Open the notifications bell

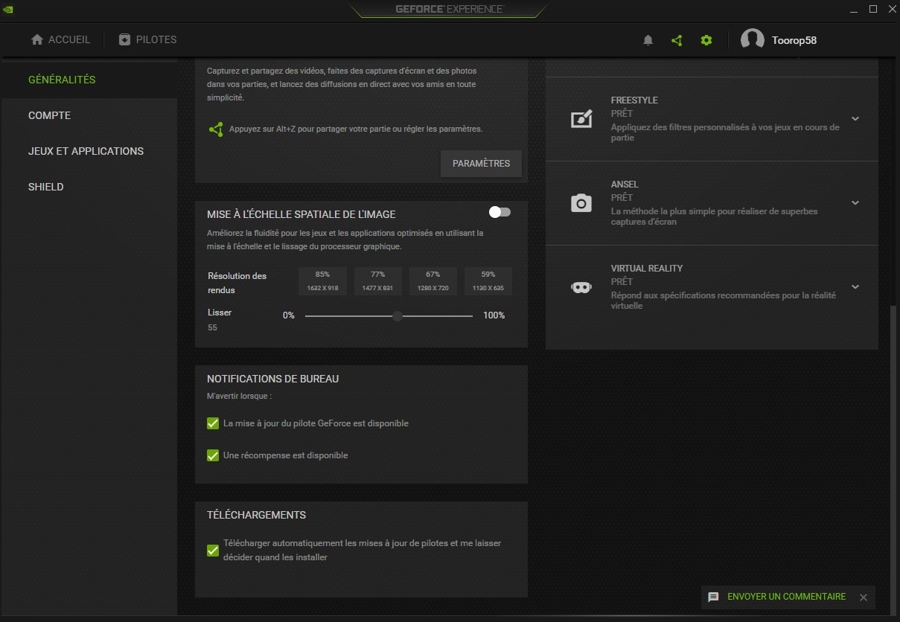(648, 40)
